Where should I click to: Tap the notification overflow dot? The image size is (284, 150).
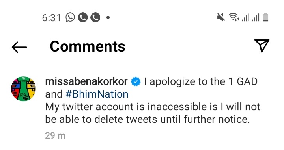click(108, 17)
